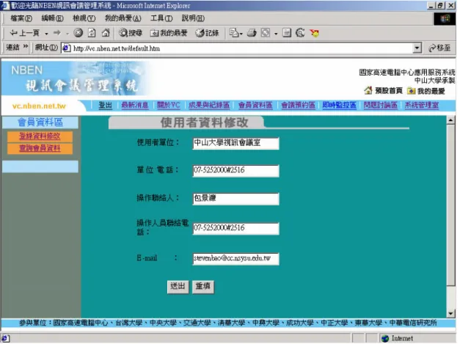Open the Search (搜尋) toolbar button
460x344 pixels.
click(x=131, y=33)
